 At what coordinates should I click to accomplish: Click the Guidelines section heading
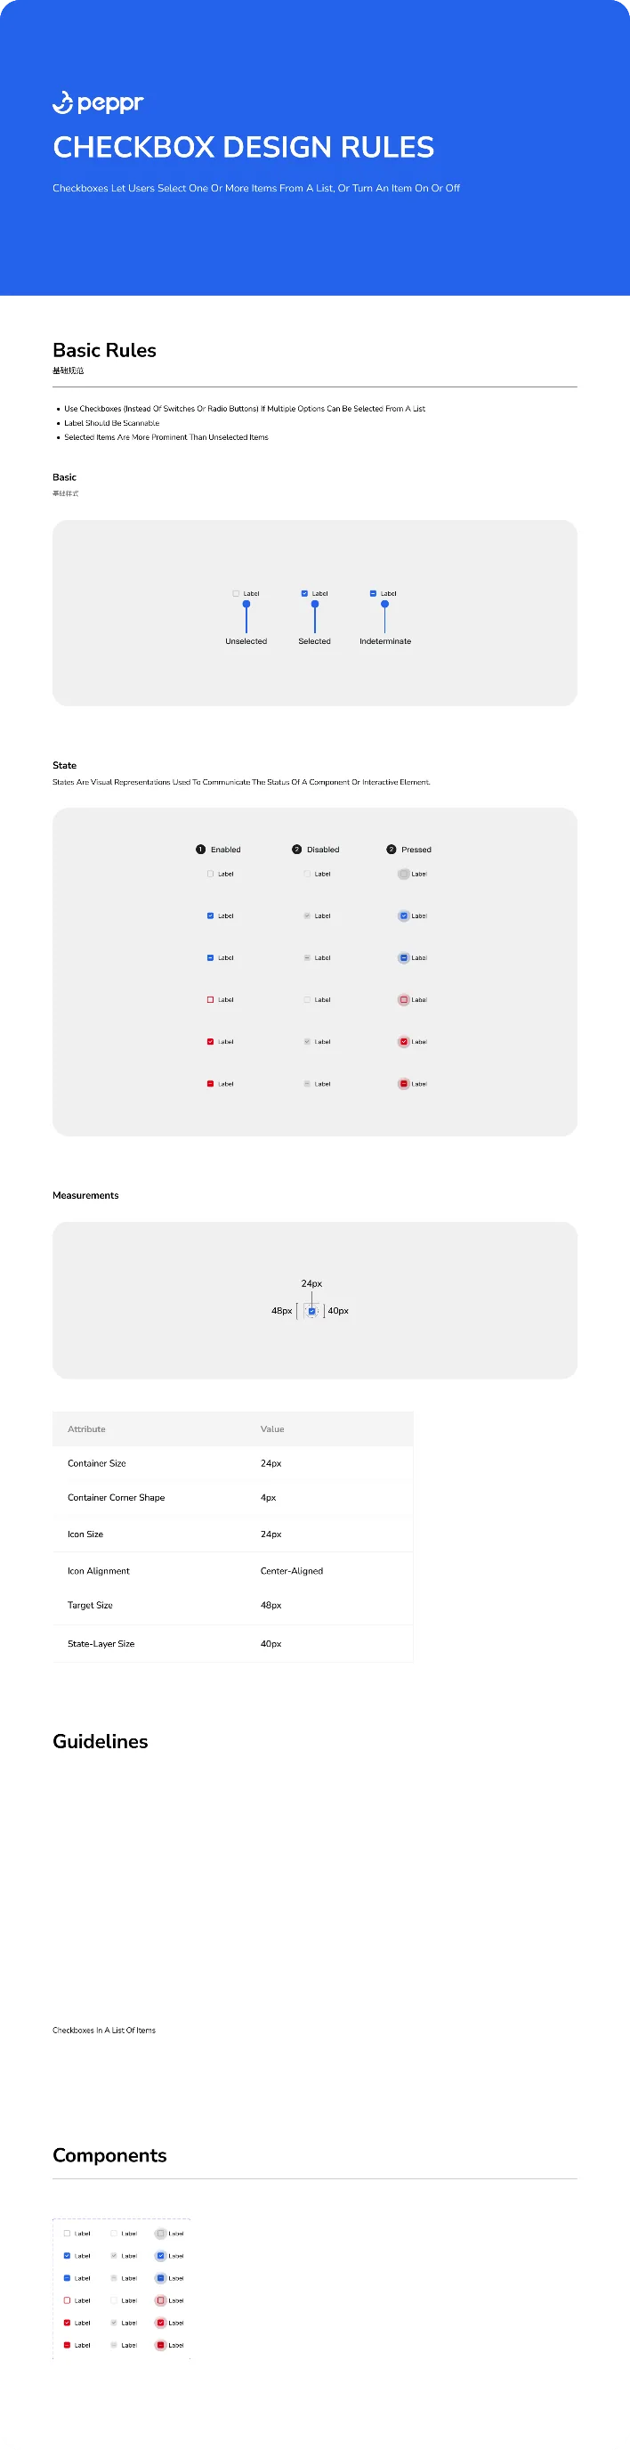(100, 1740)
